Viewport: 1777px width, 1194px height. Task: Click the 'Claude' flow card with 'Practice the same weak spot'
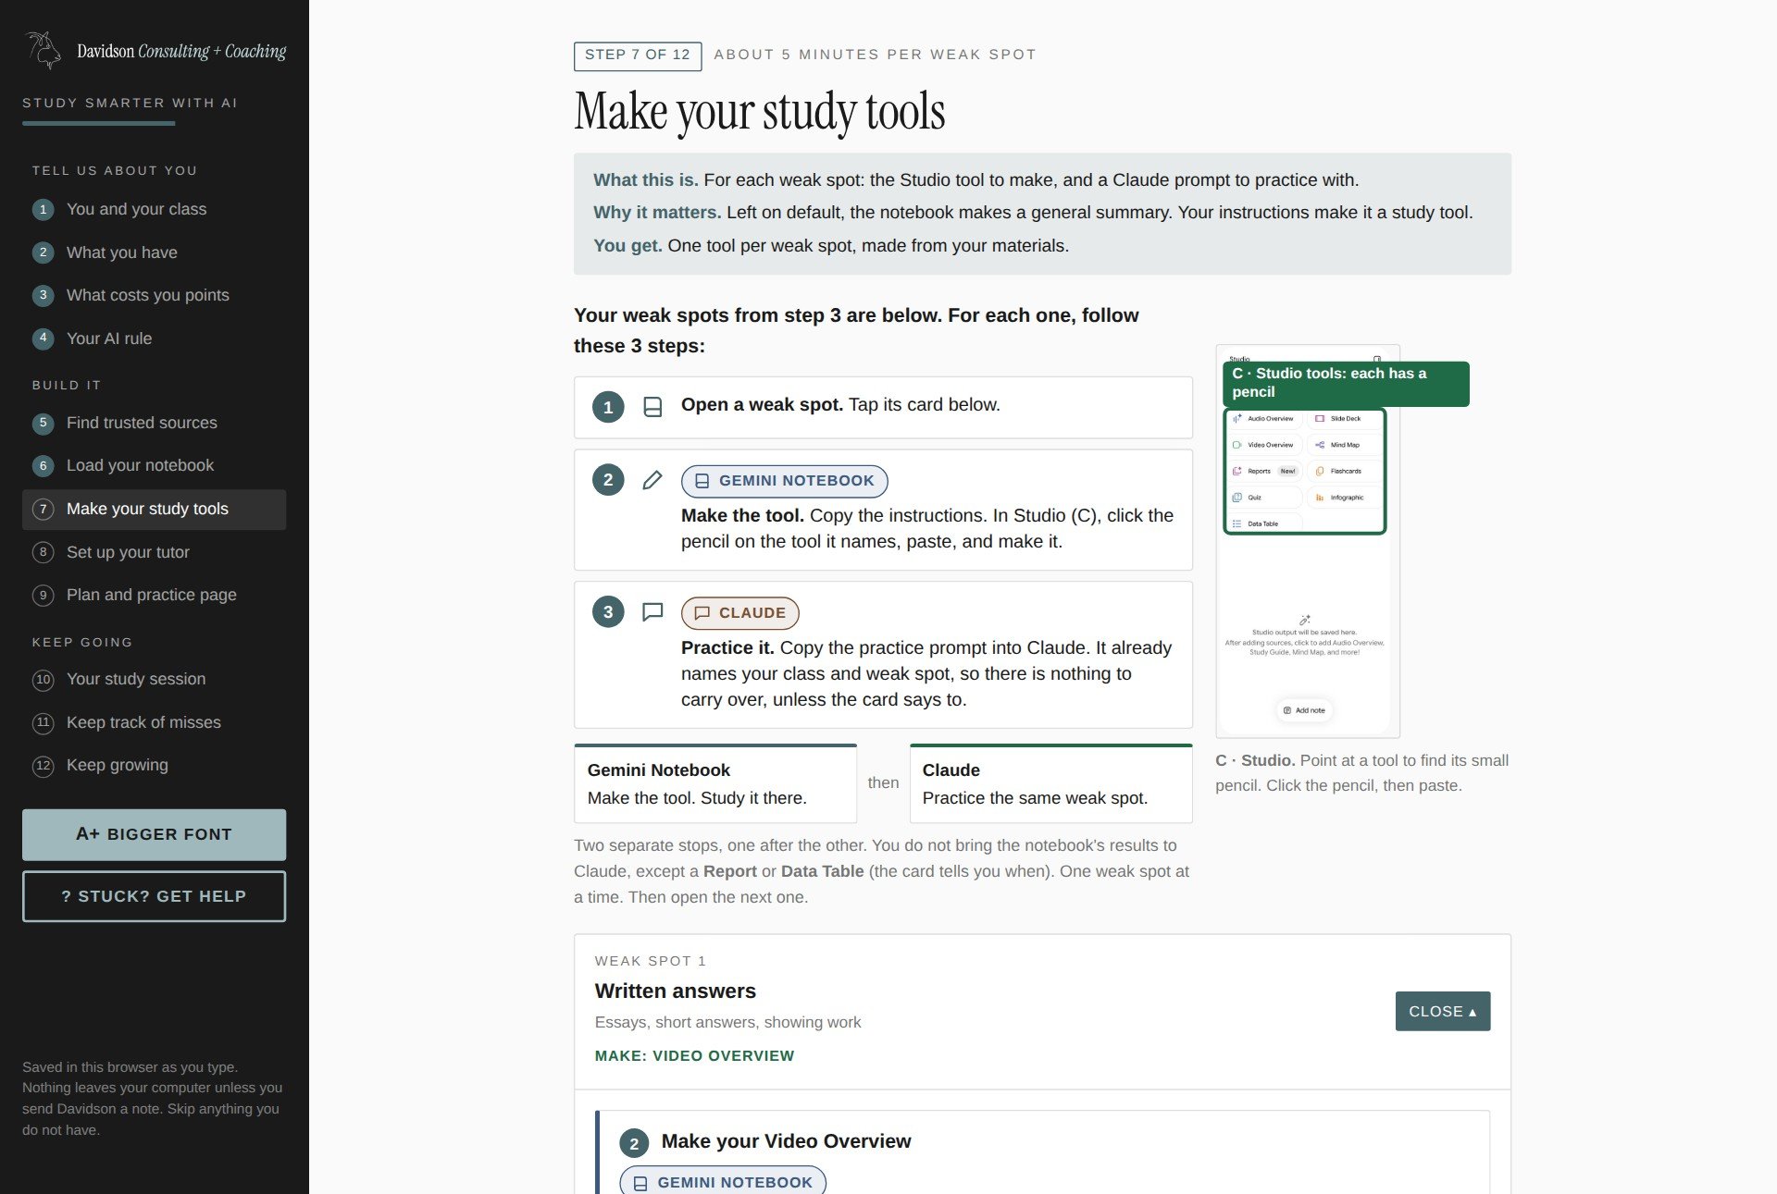point(1050,783)
